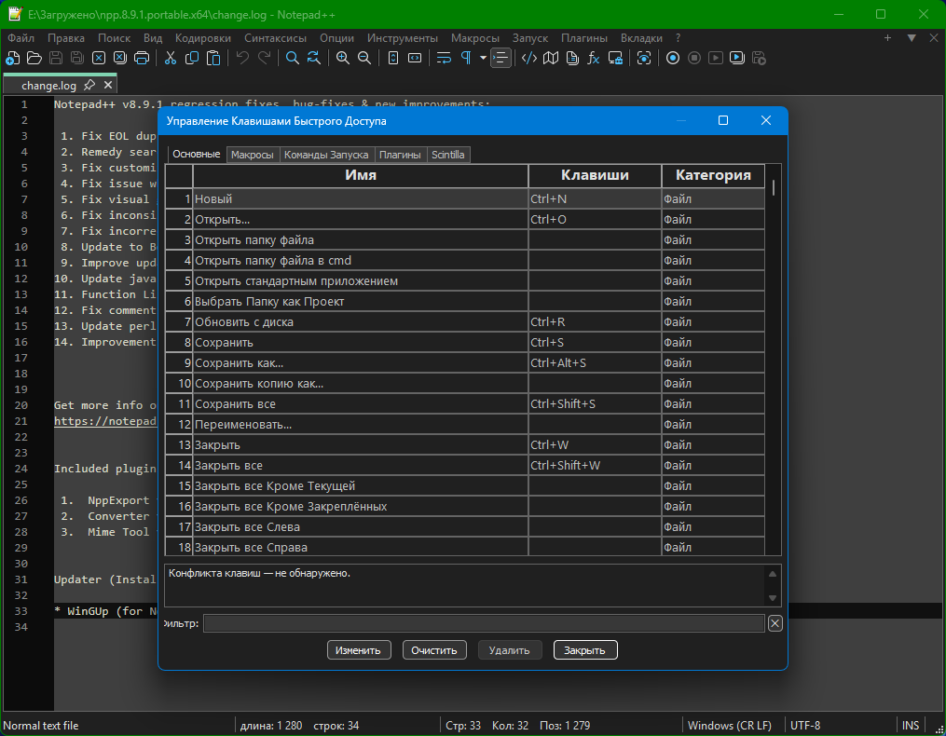Click the Print toolbar icon

pyautogui.click(x=142, y=58)
